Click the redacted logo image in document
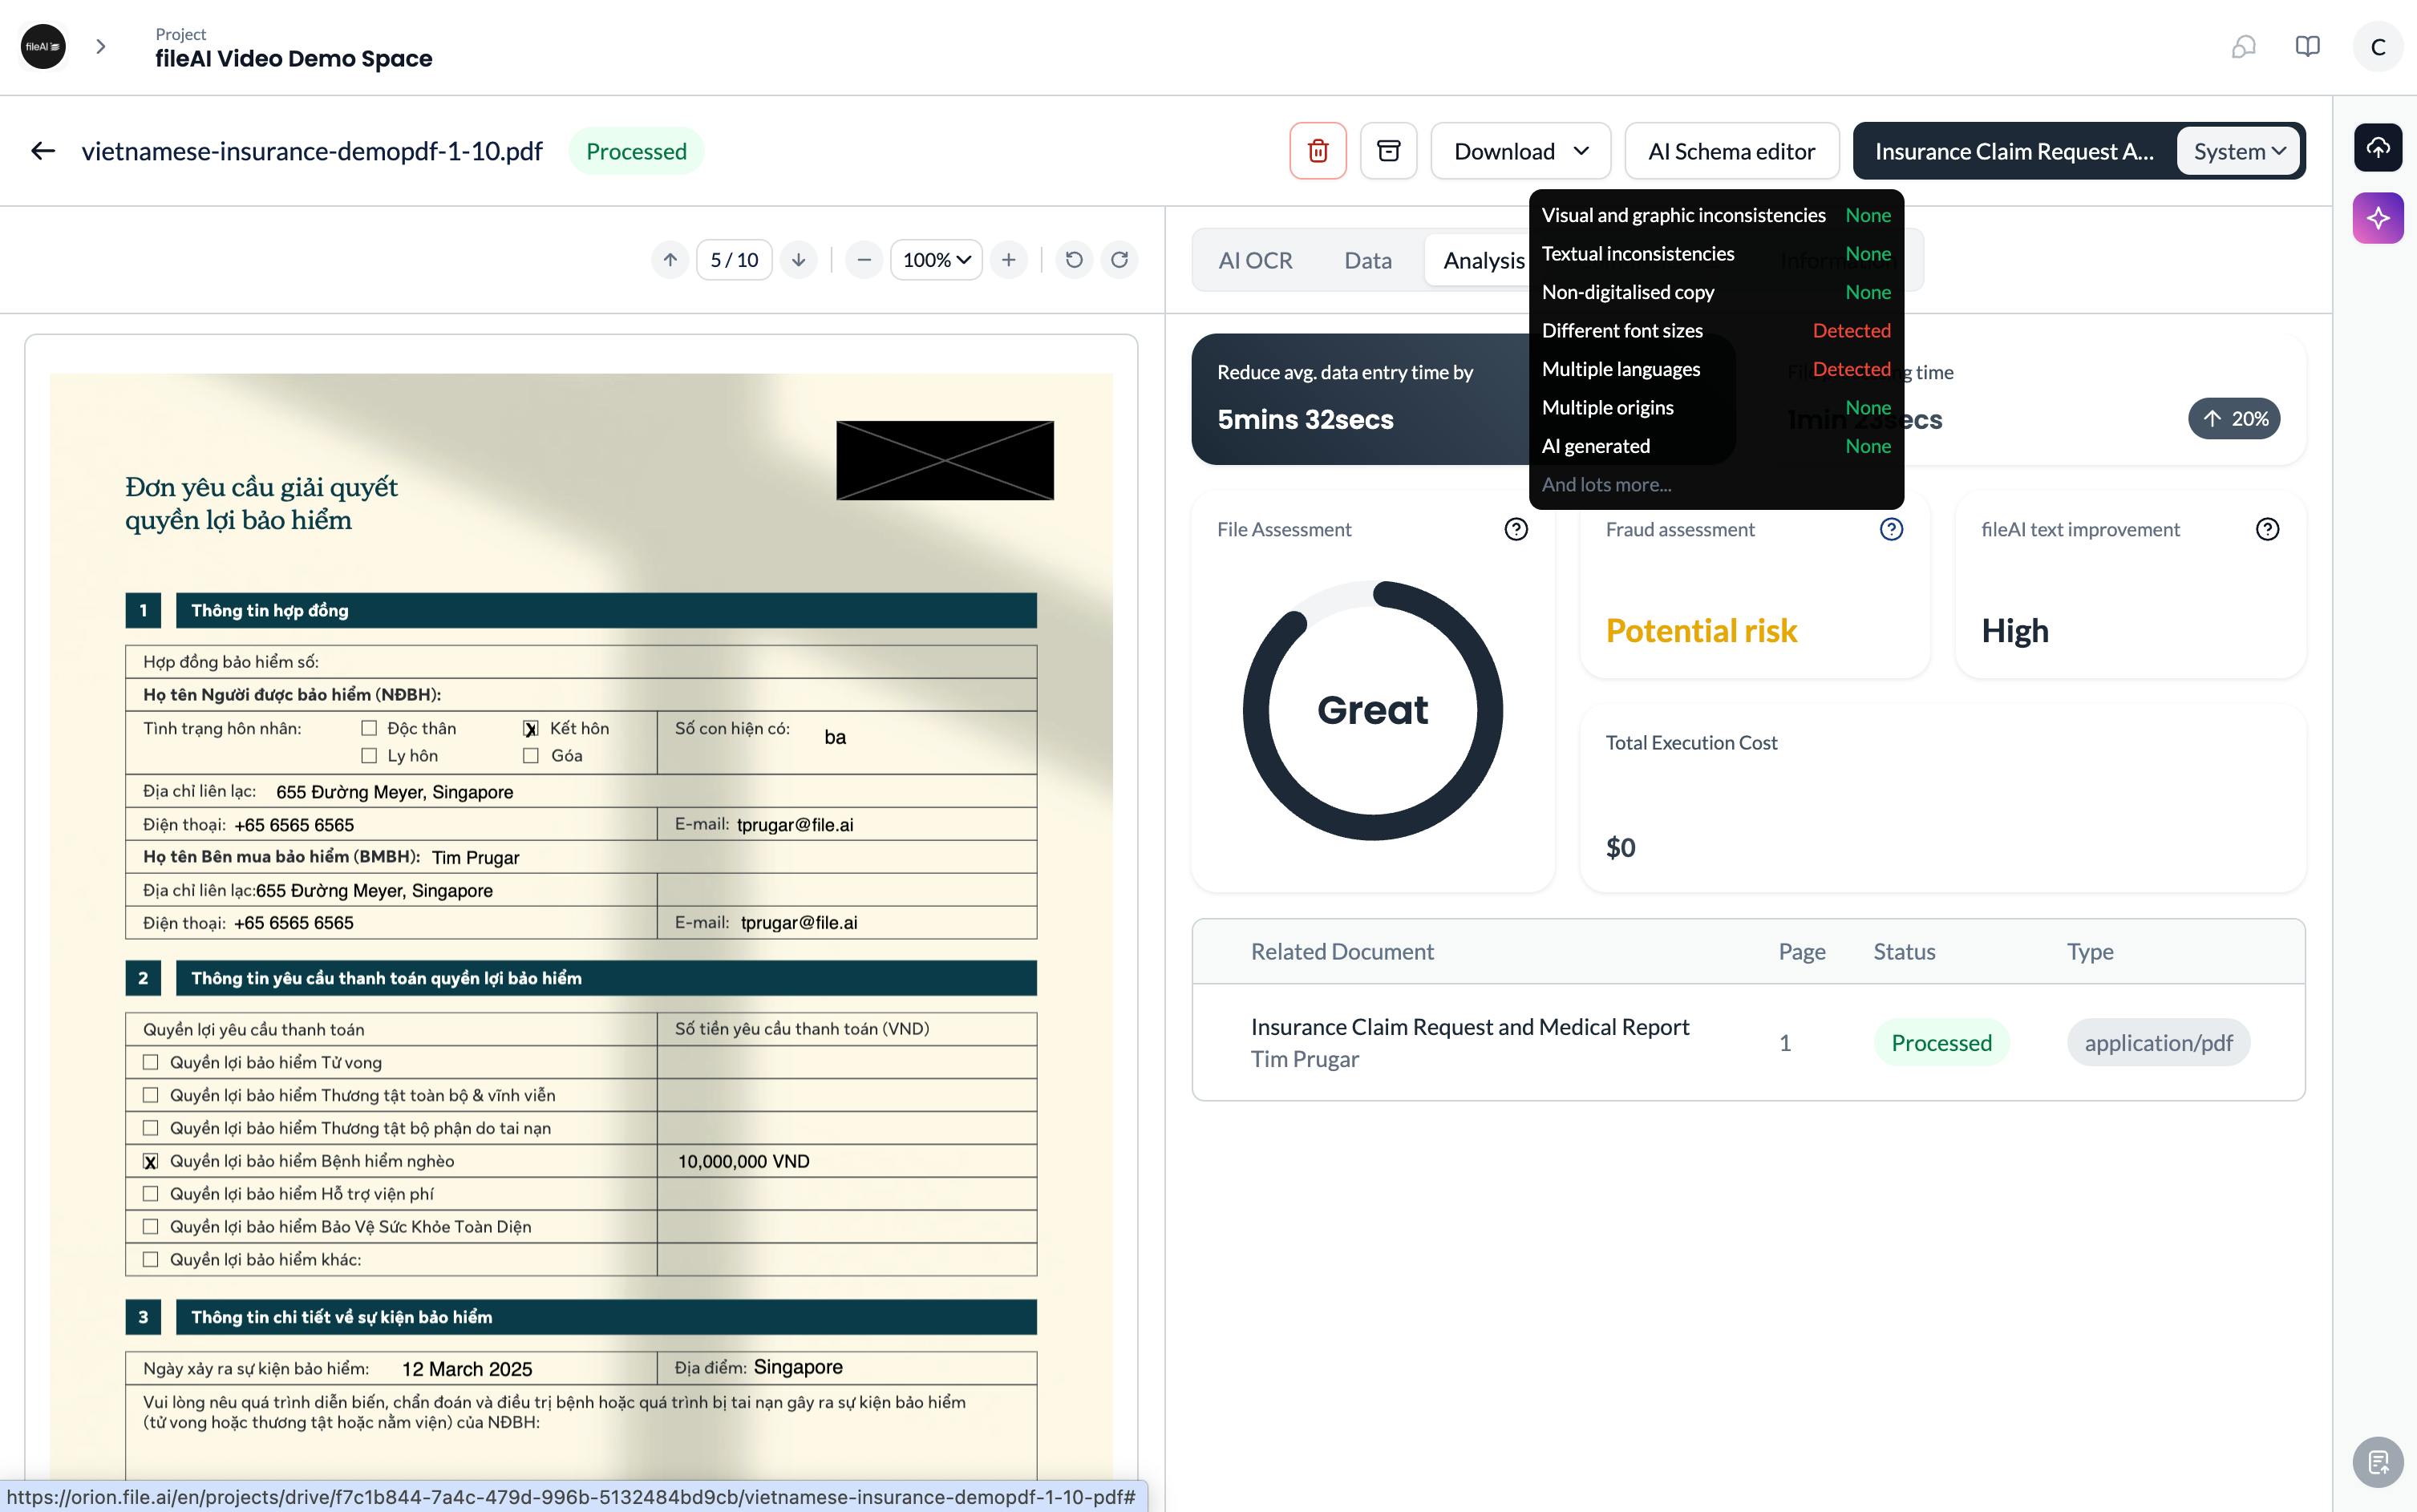 point(945,460)
